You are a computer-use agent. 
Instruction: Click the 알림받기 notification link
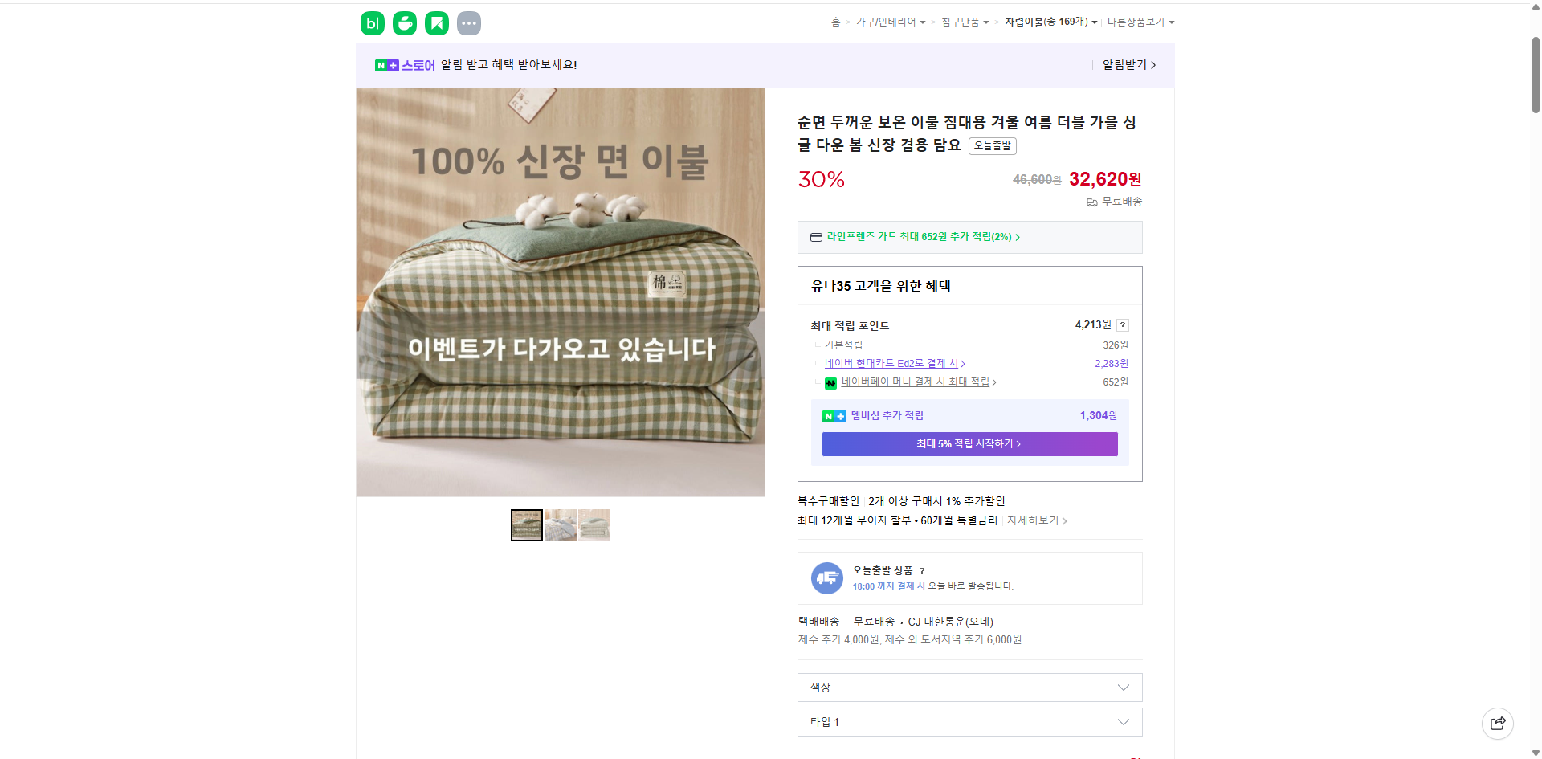1124,65
